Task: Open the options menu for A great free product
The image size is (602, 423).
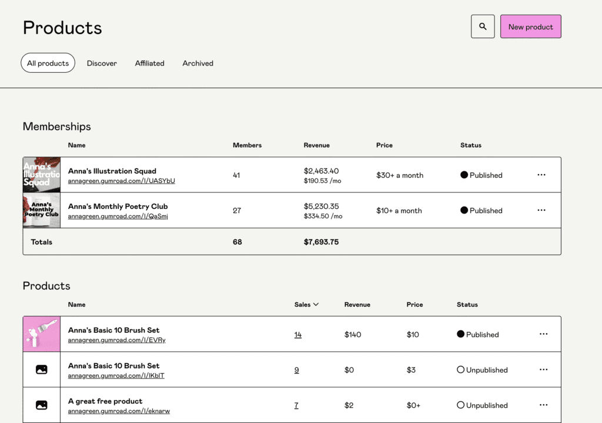Action: [x=543, y=404]
